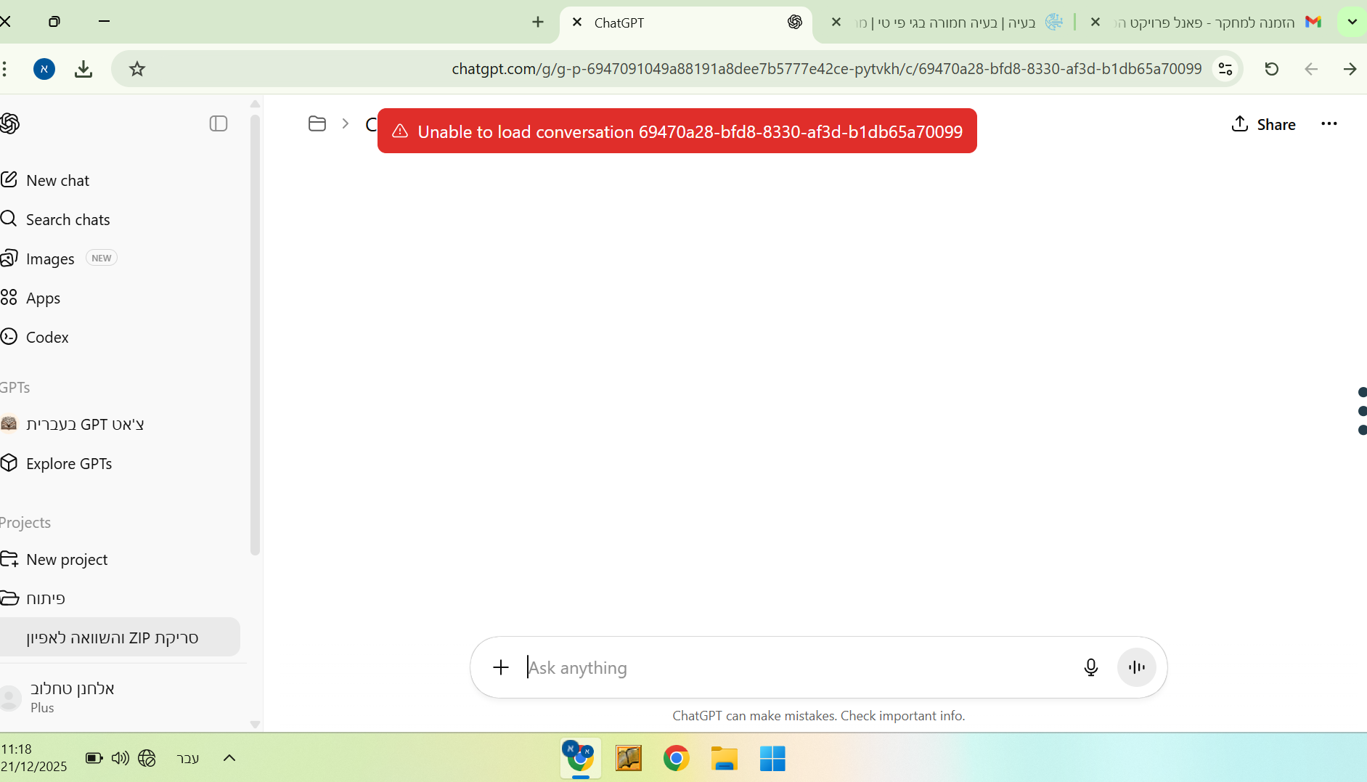Start voice mode in the chat input
This screenshot has width=1367, height=782.
(x=1136, y=667)
